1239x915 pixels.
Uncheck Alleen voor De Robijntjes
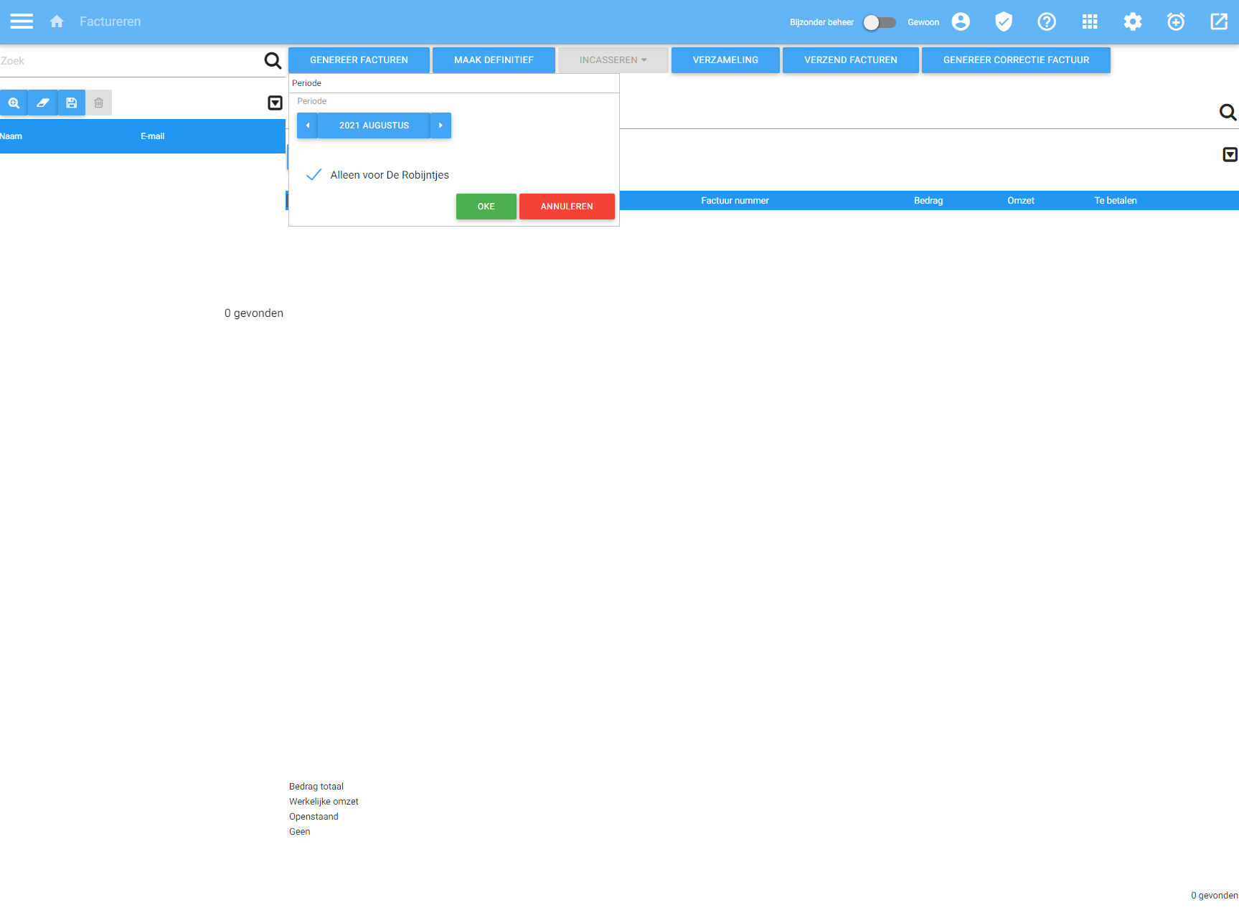pos(314,174)
